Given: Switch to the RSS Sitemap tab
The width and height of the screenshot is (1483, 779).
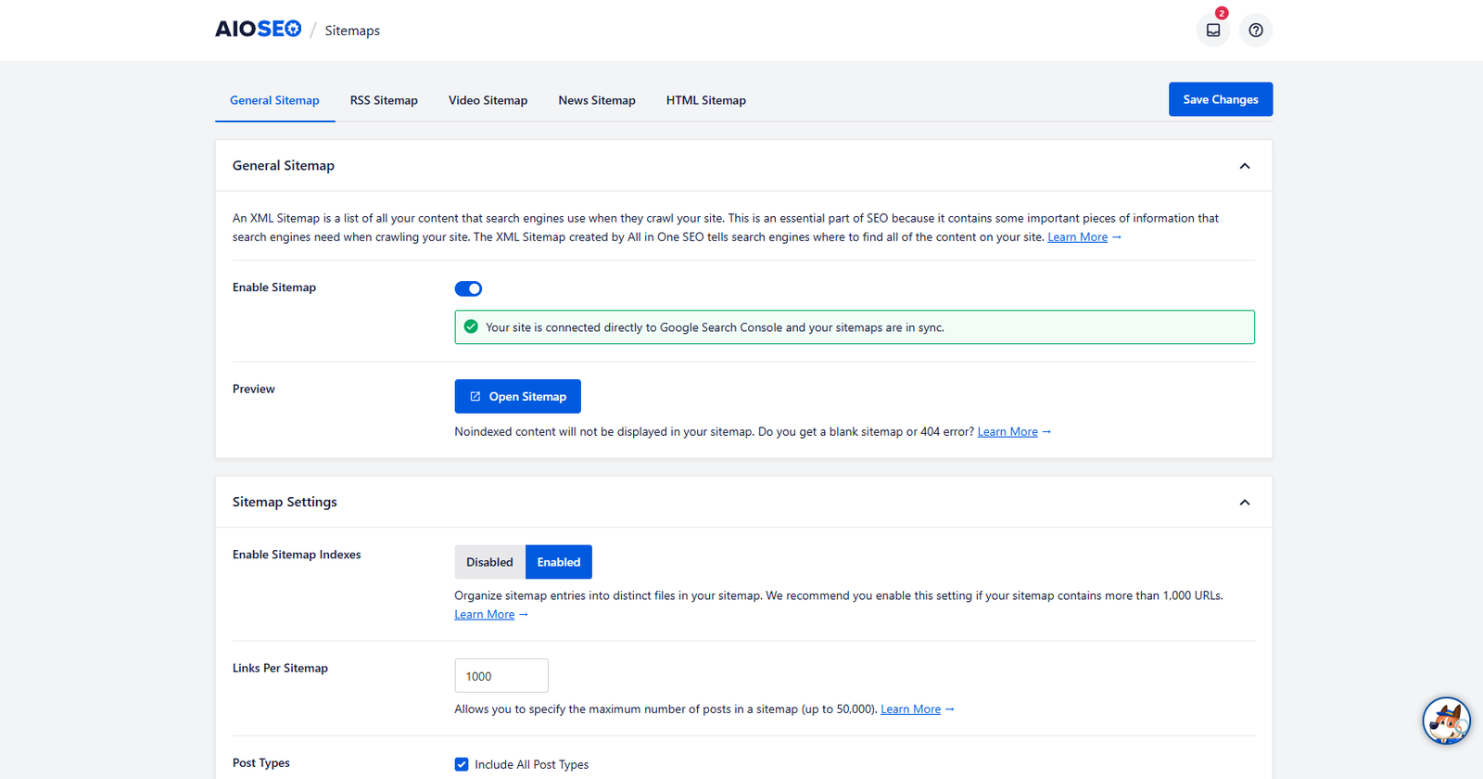Looking at the screenshot, I should (384, 100).
